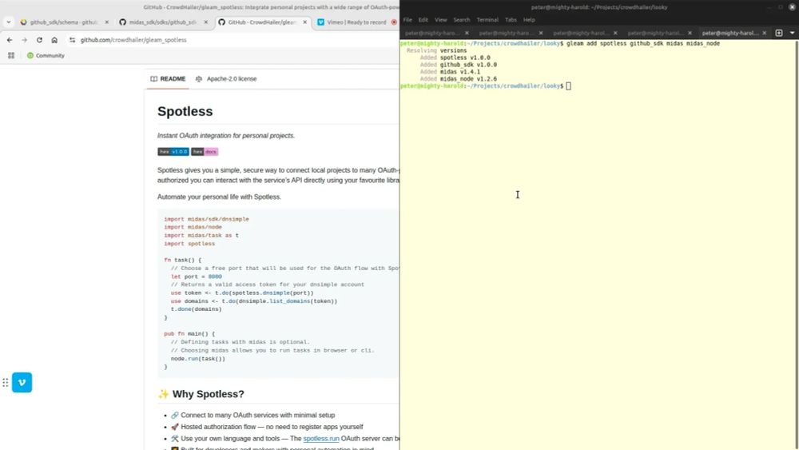Close the midas_sdk/sdks browser tab
Viewport: 799px width, 450px height.
click(x=206, y=22)
